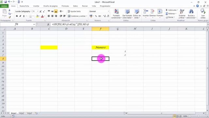Switch to the Insertar ribbon tab

point(36,6)
